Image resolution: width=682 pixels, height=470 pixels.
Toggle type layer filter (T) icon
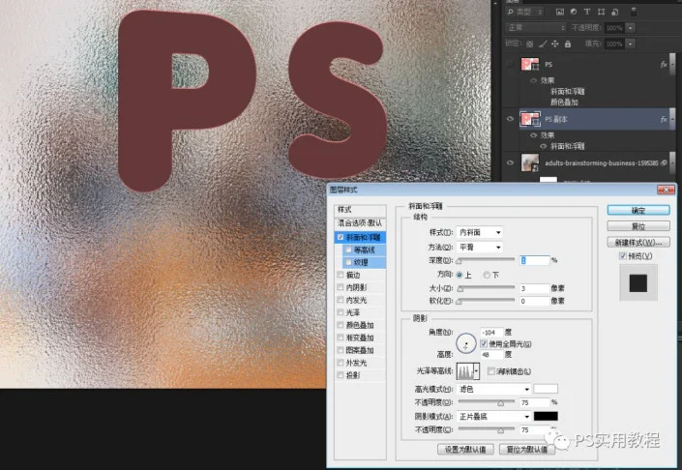pyautogui.click(x=587, y=13)
